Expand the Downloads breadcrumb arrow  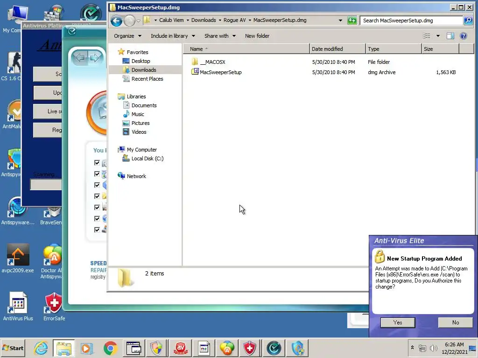click(220, 21)
